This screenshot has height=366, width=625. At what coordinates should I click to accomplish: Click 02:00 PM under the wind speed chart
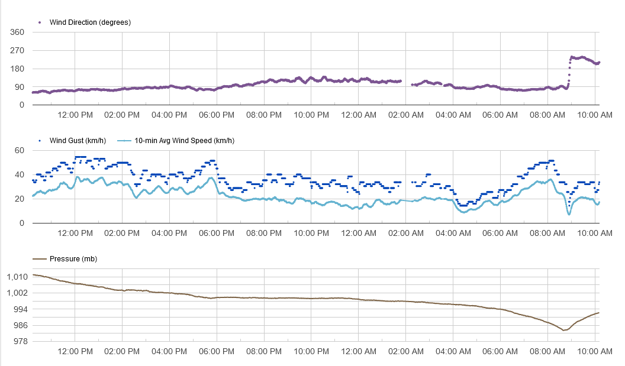pos(122,234)
